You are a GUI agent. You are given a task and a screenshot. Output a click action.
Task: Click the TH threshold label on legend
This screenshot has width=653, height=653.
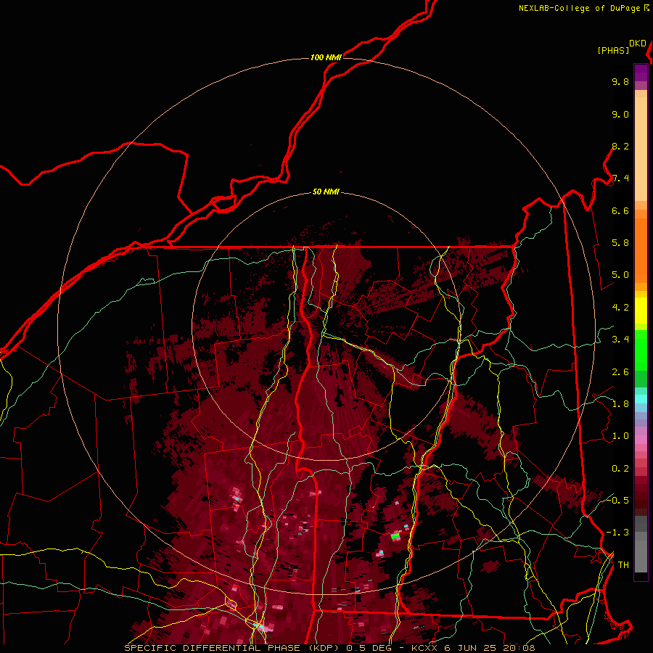pos(623,564)
